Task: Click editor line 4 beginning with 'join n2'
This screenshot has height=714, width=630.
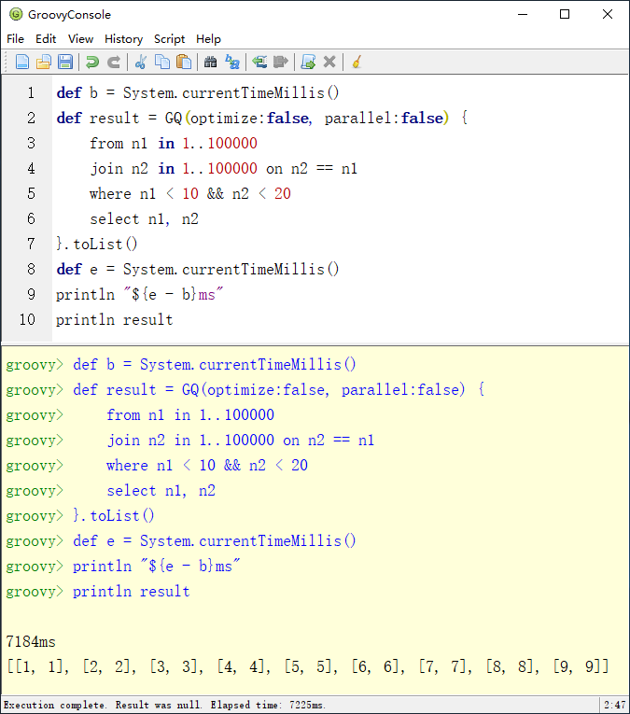Action: [x=223, y=169]
